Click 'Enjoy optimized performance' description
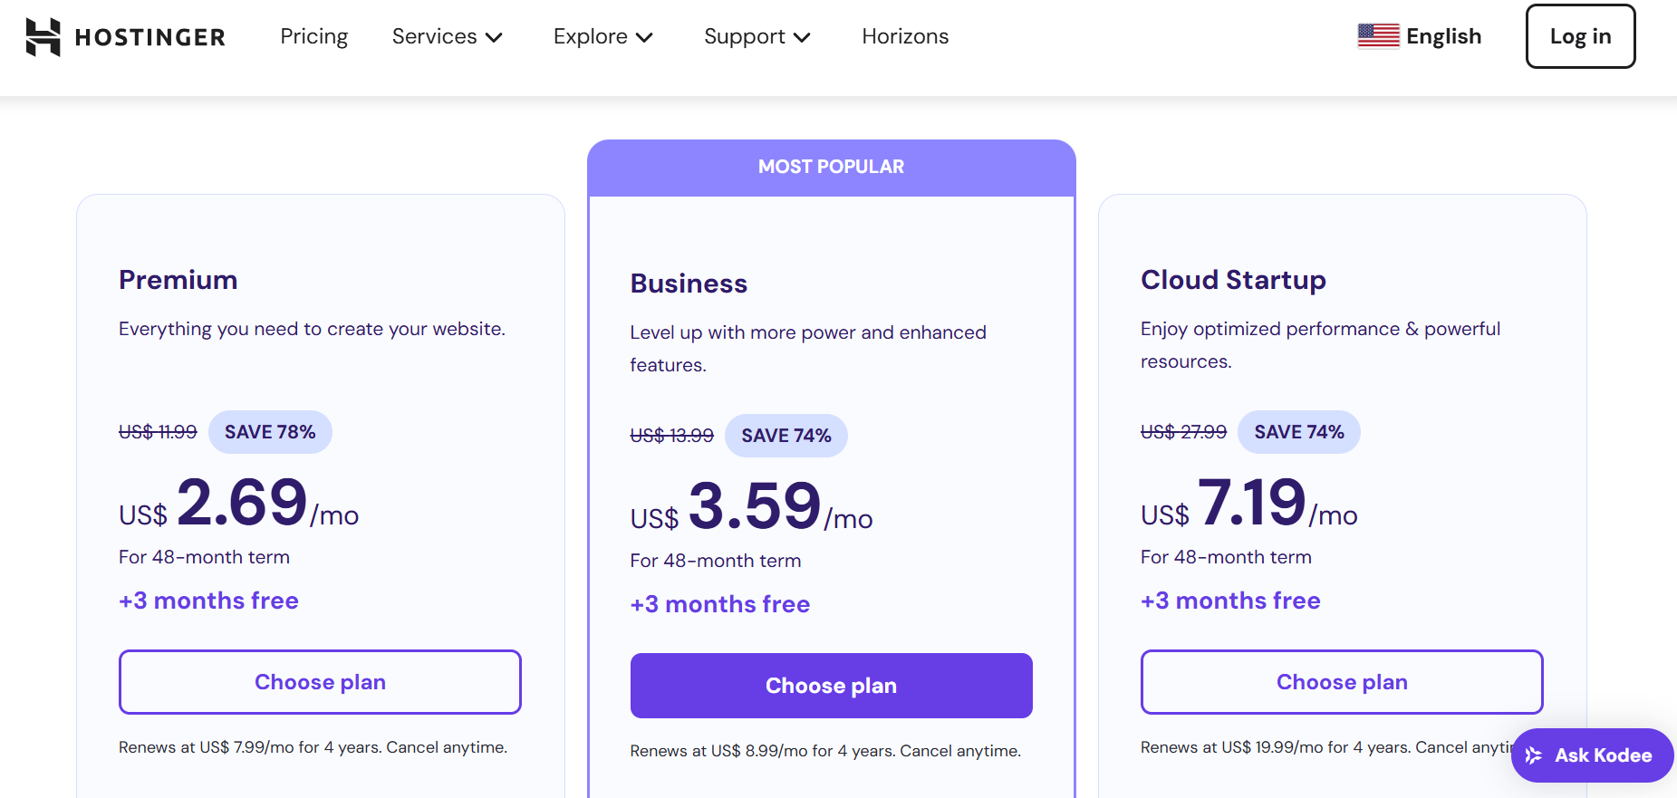The image size is (1677, 798). click(x=1320, y=345)
